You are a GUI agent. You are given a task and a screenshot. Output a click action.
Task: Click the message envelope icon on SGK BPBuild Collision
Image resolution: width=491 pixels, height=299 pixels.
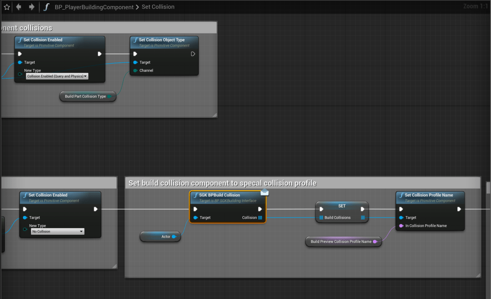pos(264,192)
